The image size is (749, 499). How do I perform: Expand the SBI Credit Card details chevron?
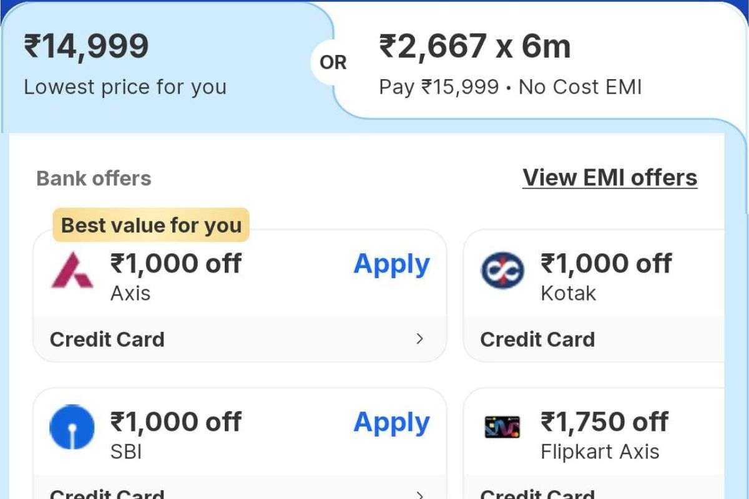pyautogui.click(x=421, y=496)
